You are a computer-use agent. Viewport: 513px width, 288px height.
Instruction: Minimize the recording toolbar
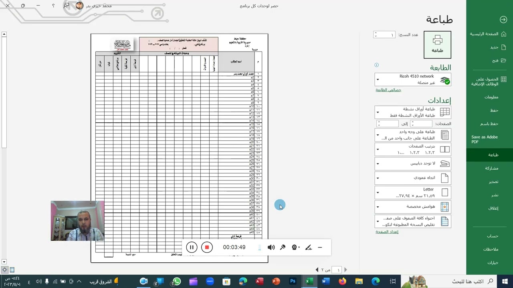tap(320, 247)
